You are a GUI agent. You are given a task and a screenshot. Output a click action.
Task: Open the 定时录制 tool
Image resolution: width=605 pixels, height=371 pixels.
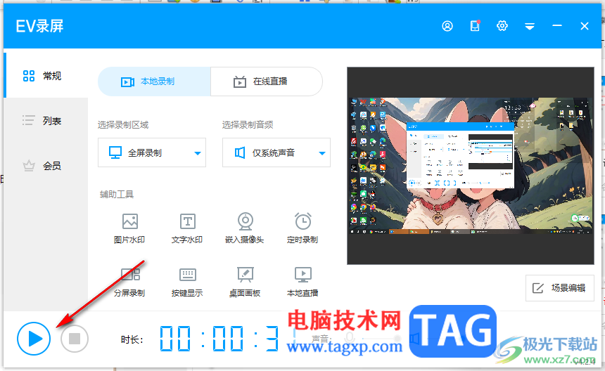(302, 228)
